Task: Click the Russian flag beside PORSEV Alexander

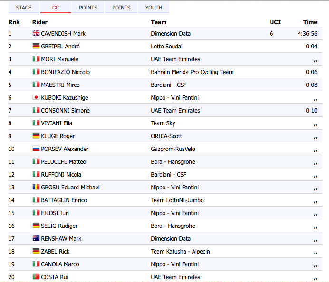Action: 36,149
